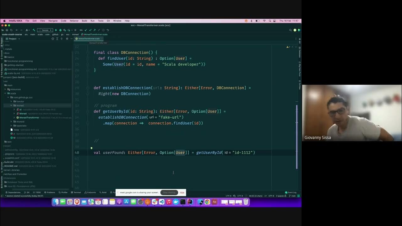Open the Git menu in the menu bar

click(x=108, y=21)
